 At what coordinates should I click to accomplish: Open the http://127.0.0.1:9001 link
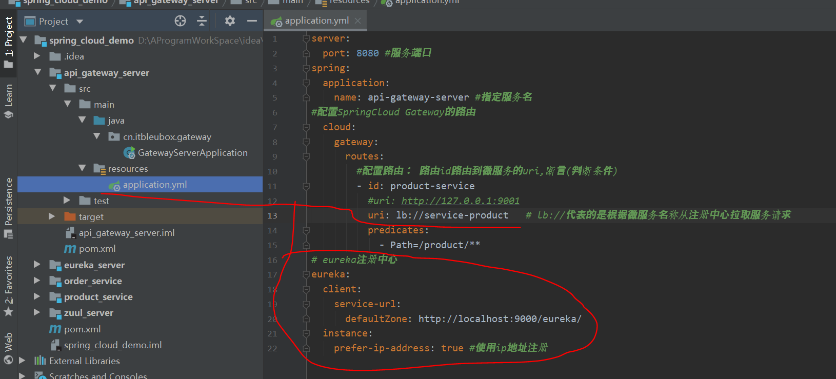[x=460, y=201]
